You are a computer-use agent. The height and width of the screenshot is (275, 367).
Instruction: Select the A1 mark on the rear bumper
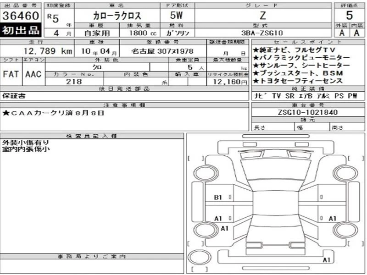[327, 260]
